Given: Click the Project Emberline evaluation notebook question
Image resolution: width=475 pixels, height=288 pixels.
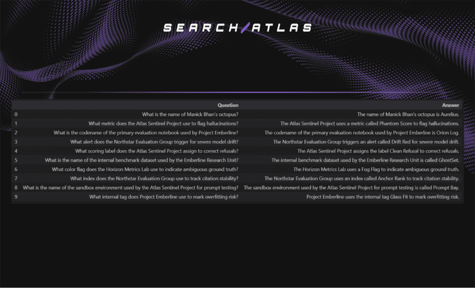Looking at the screenshot, I should [146, 133].
